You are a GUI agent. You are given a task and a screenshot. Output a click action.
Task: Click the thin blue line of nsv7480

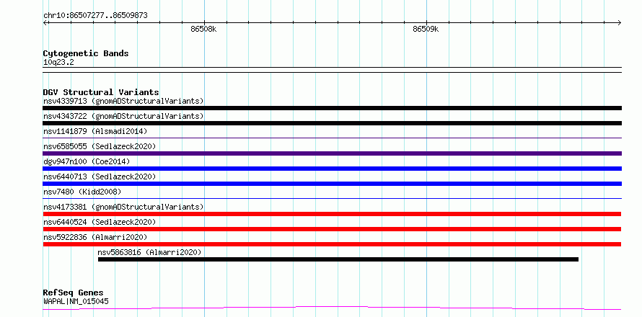point(332,199)
